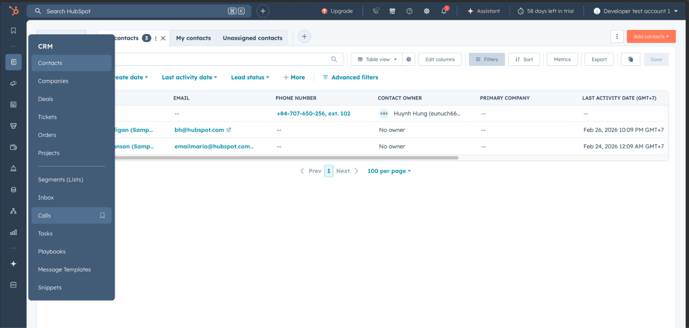This screenshot has width=689, height=328.
Task: Select Tickets in the CRM menu
Action: 71,117
